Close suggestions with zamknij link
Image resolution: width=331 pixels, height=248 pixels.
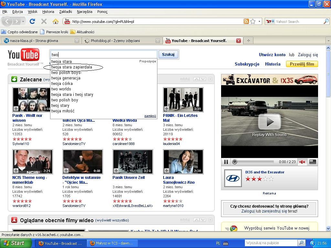[150, 116]
